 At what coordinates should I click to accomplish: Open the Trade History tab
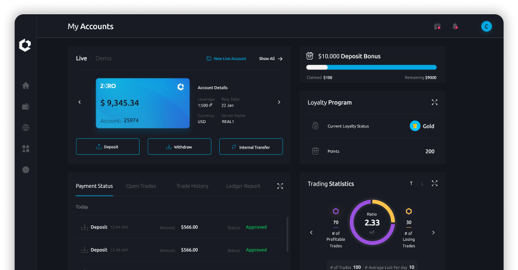192,186
